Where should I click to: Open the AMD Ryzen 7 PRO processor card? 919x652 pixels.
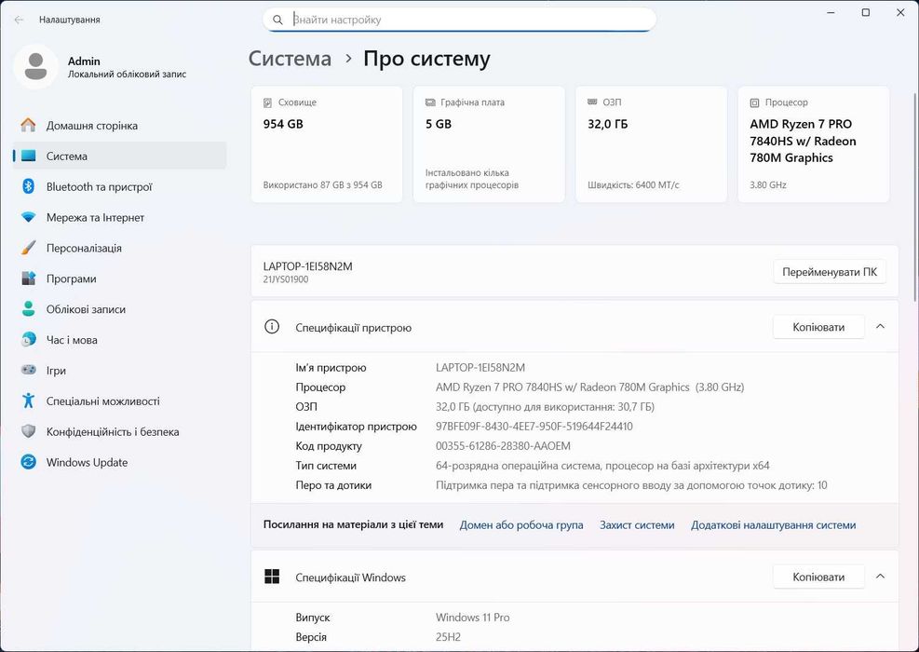(814, 144)
